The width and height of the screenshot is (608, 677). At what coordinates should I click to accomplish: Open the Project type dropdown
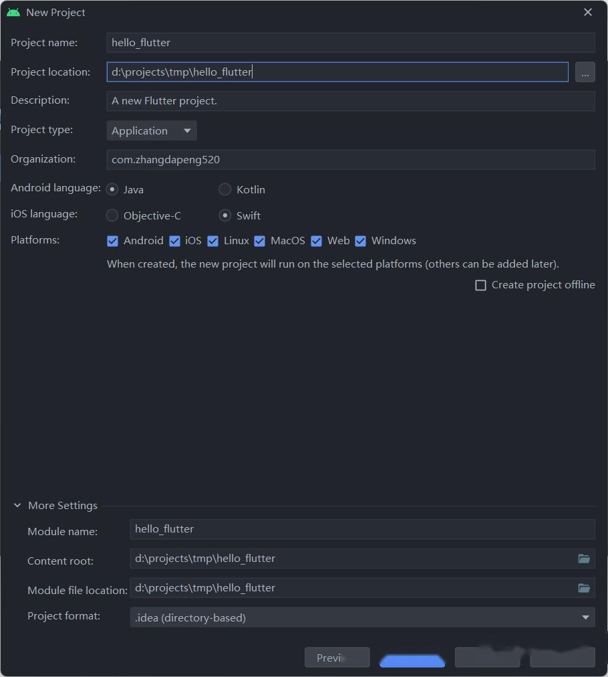tap(152, 131)
